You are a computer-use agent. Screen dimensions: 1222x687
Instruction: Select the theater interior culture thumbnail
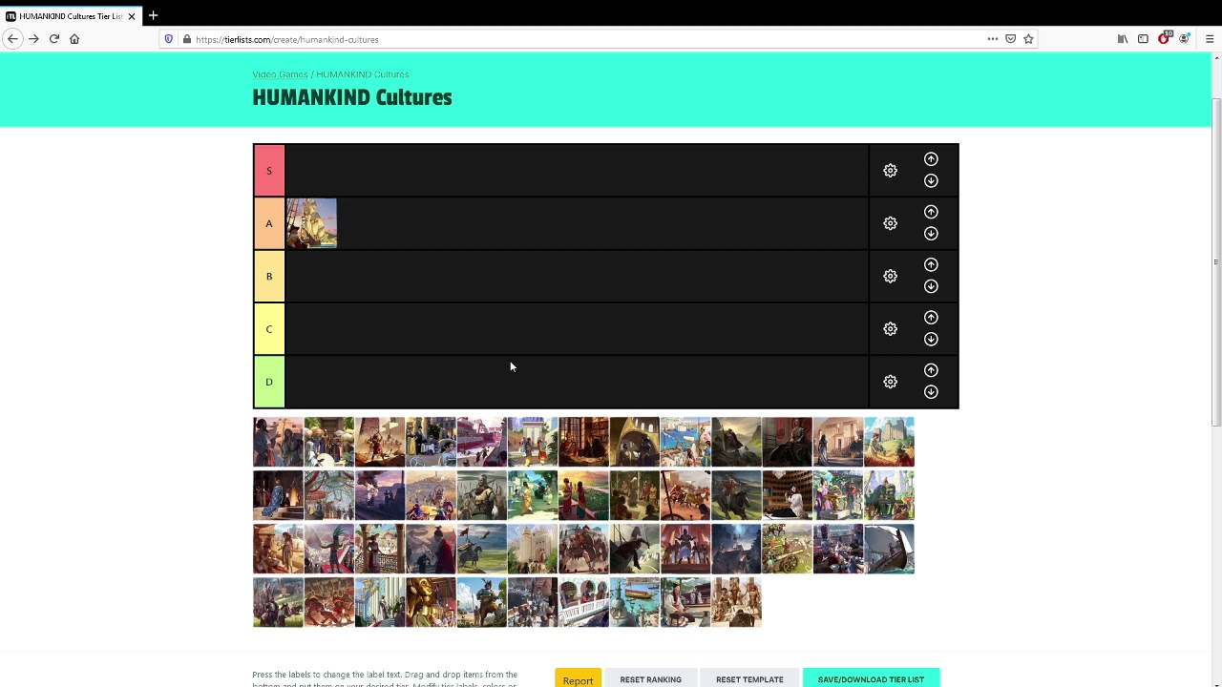(x=787, y=495)
